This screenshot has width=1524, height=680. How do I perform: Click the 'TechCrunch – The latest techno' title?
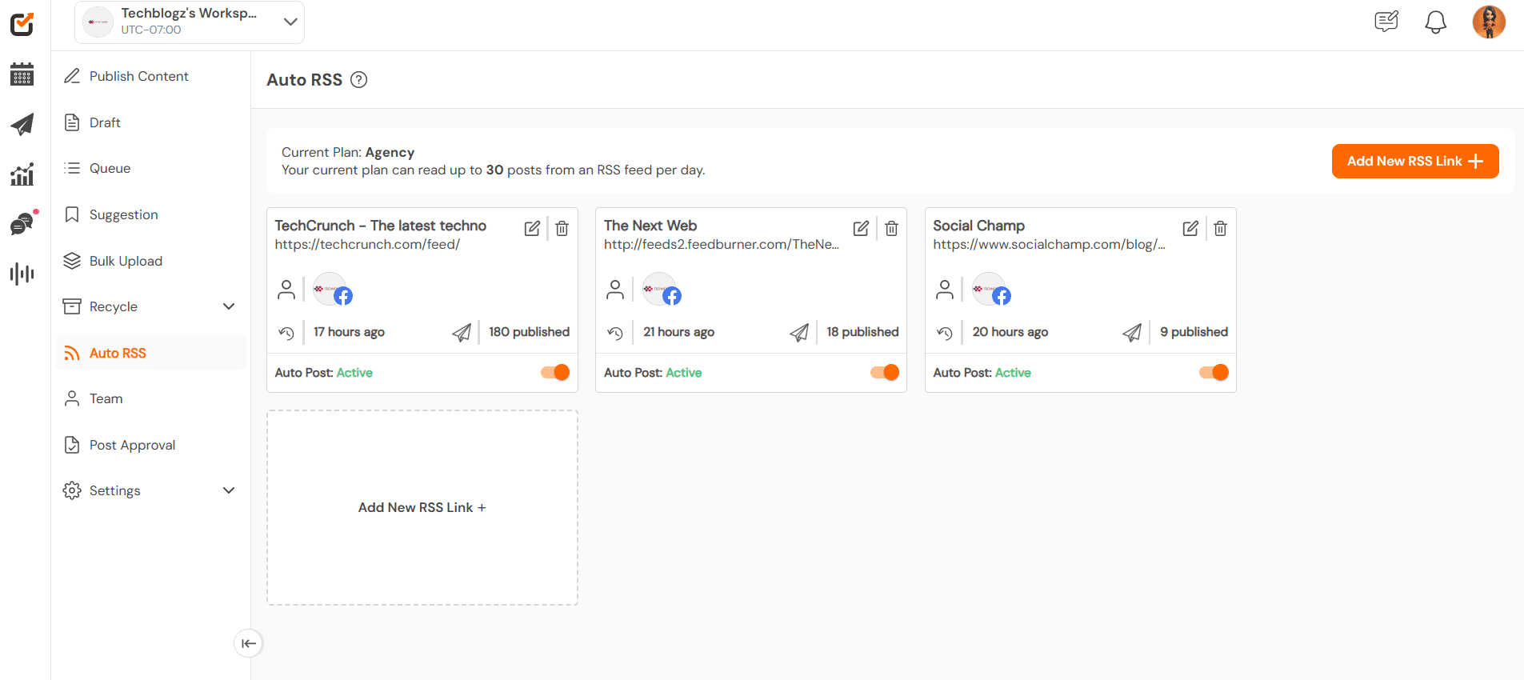(x=381, y=226)
